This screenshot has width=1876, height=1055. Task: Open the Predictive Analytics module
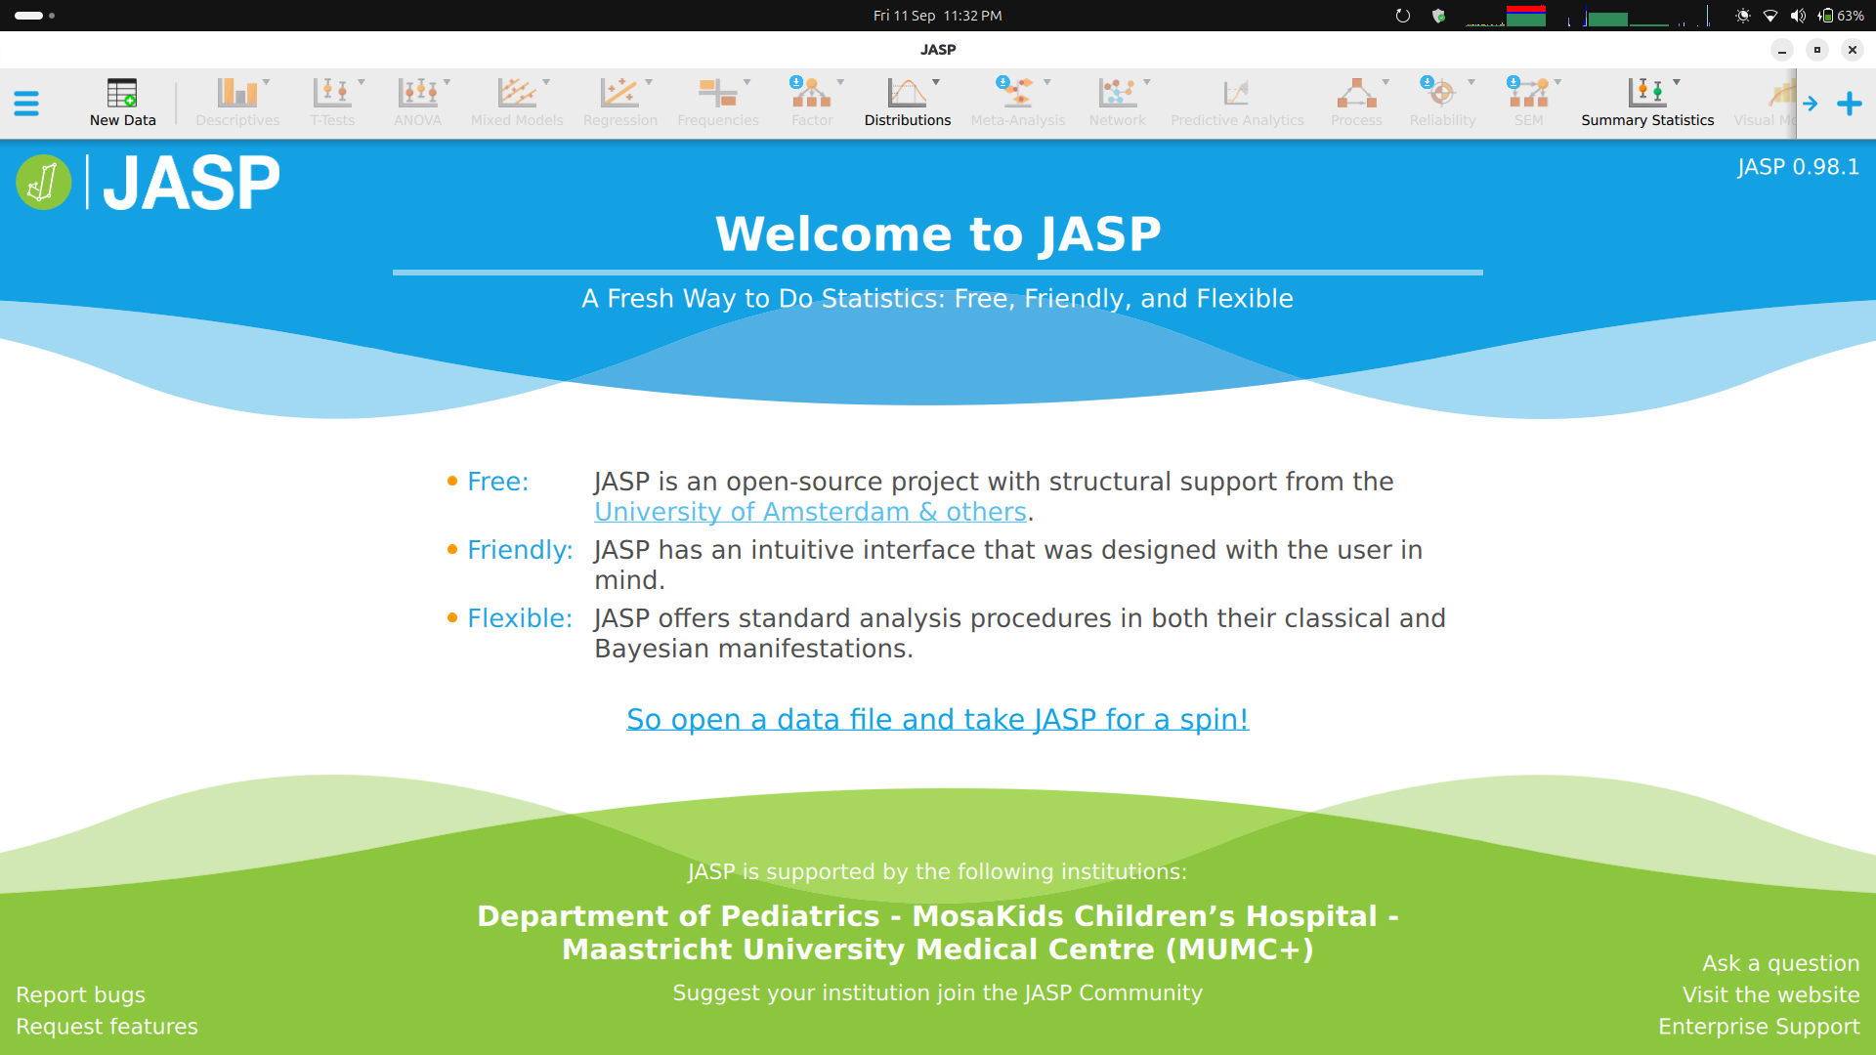tap(1237, 103)
